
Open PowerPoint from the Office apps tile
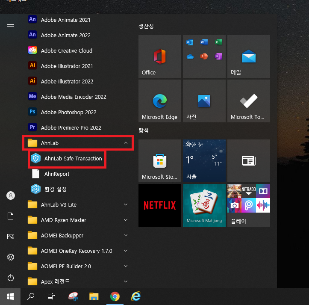click(x=204, y=56)
